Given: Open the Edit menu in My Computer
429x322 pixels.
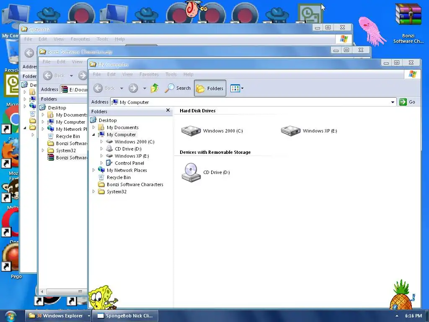Looking at the screenshot, I should [x=111, y=74].
